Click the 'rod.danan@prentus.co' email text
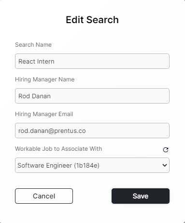The image size is (185, 223). point(52,131)
